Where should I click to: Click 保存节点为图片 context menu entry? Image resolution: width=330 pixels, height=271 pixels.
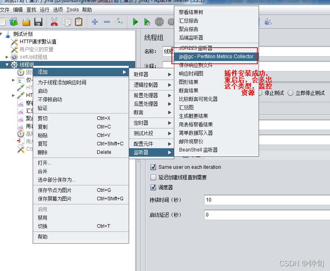(x=81, y=190)
